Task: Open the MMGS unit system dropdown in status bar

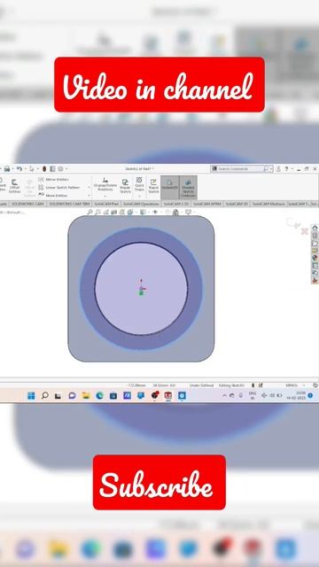Action: tap(295, 385)
